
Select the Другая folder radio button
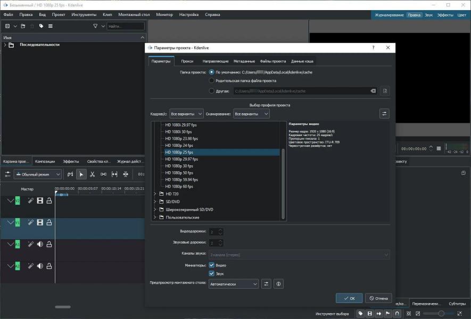[x=211, y=90]
